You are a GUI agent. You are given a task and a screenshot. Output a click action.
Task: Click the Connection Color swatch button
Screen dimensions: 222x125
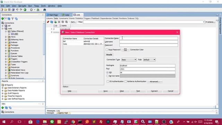click(x=125, y=50)
